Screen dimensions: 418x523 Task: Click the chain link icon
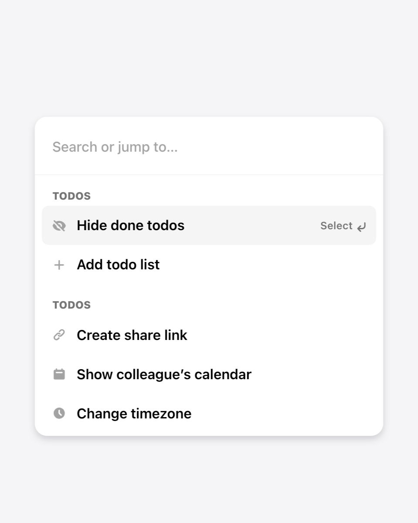pyautogui.click(x=59, y=335)
